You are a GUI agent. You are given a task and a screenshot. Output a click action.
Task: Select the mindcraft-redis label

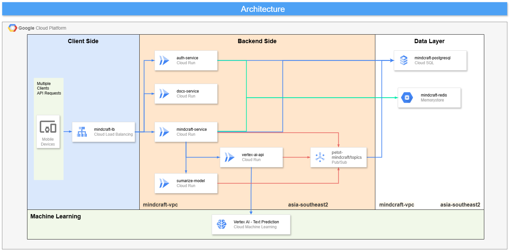point(434,95)
